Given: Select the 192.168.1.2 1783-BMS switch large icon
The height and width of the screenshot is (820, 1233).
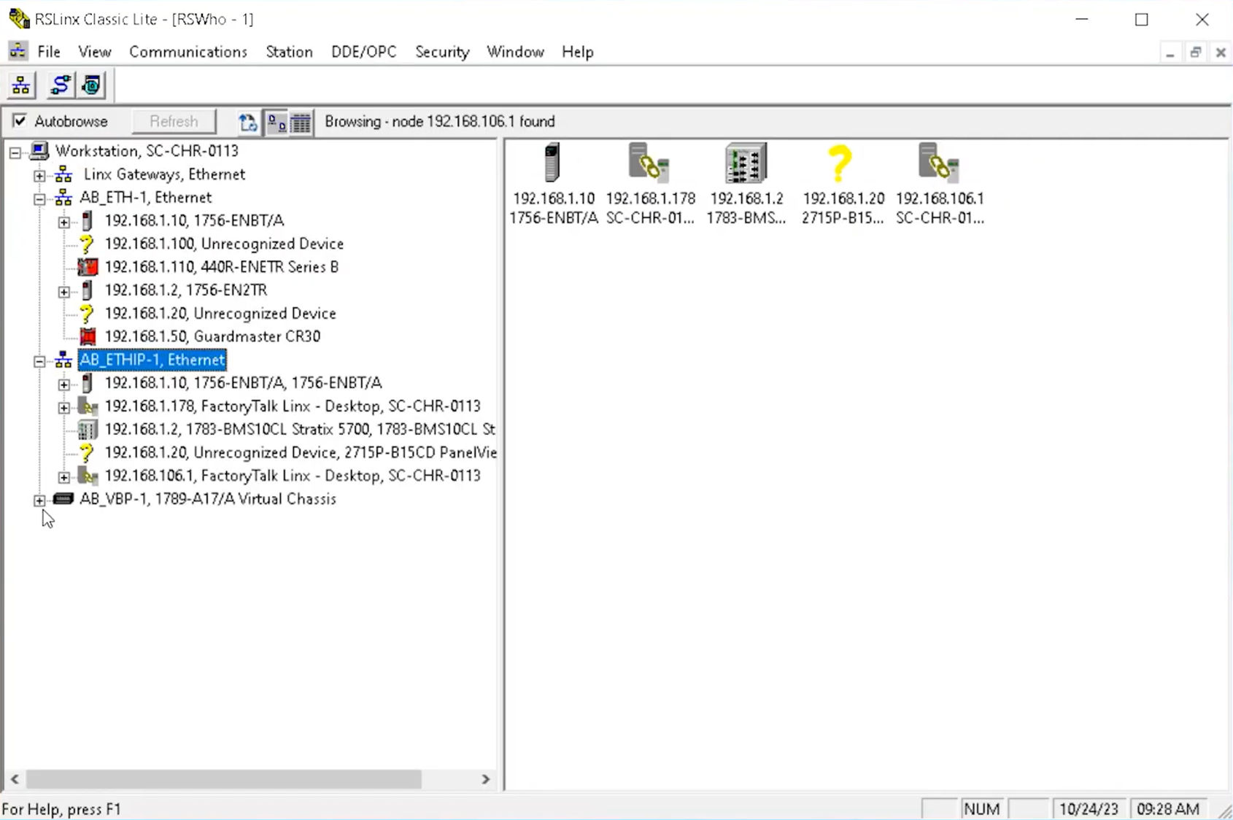Looking at the screenshot, I should click(746, 163).
